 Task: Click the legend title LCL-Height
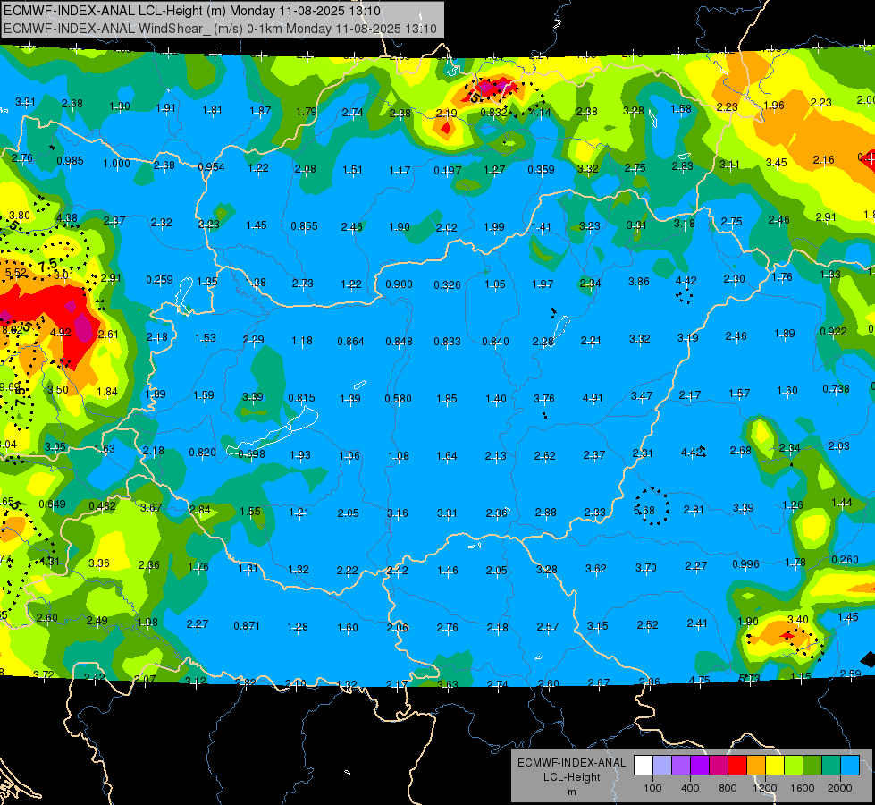(571, 777)
